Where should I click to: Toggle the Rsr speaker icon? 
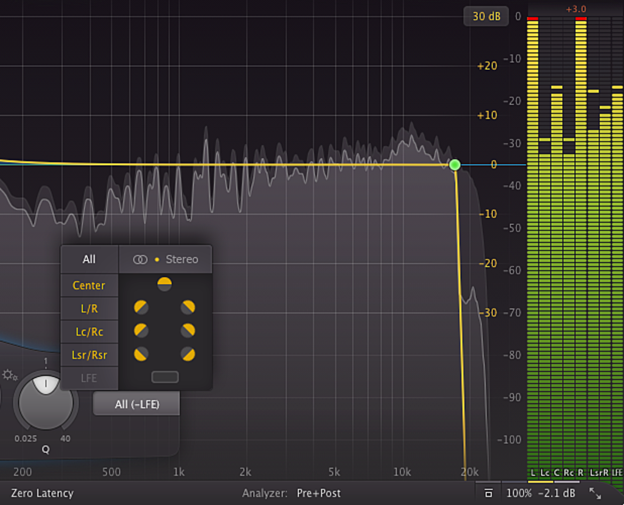pyautogui.click(x=188, y=354)
